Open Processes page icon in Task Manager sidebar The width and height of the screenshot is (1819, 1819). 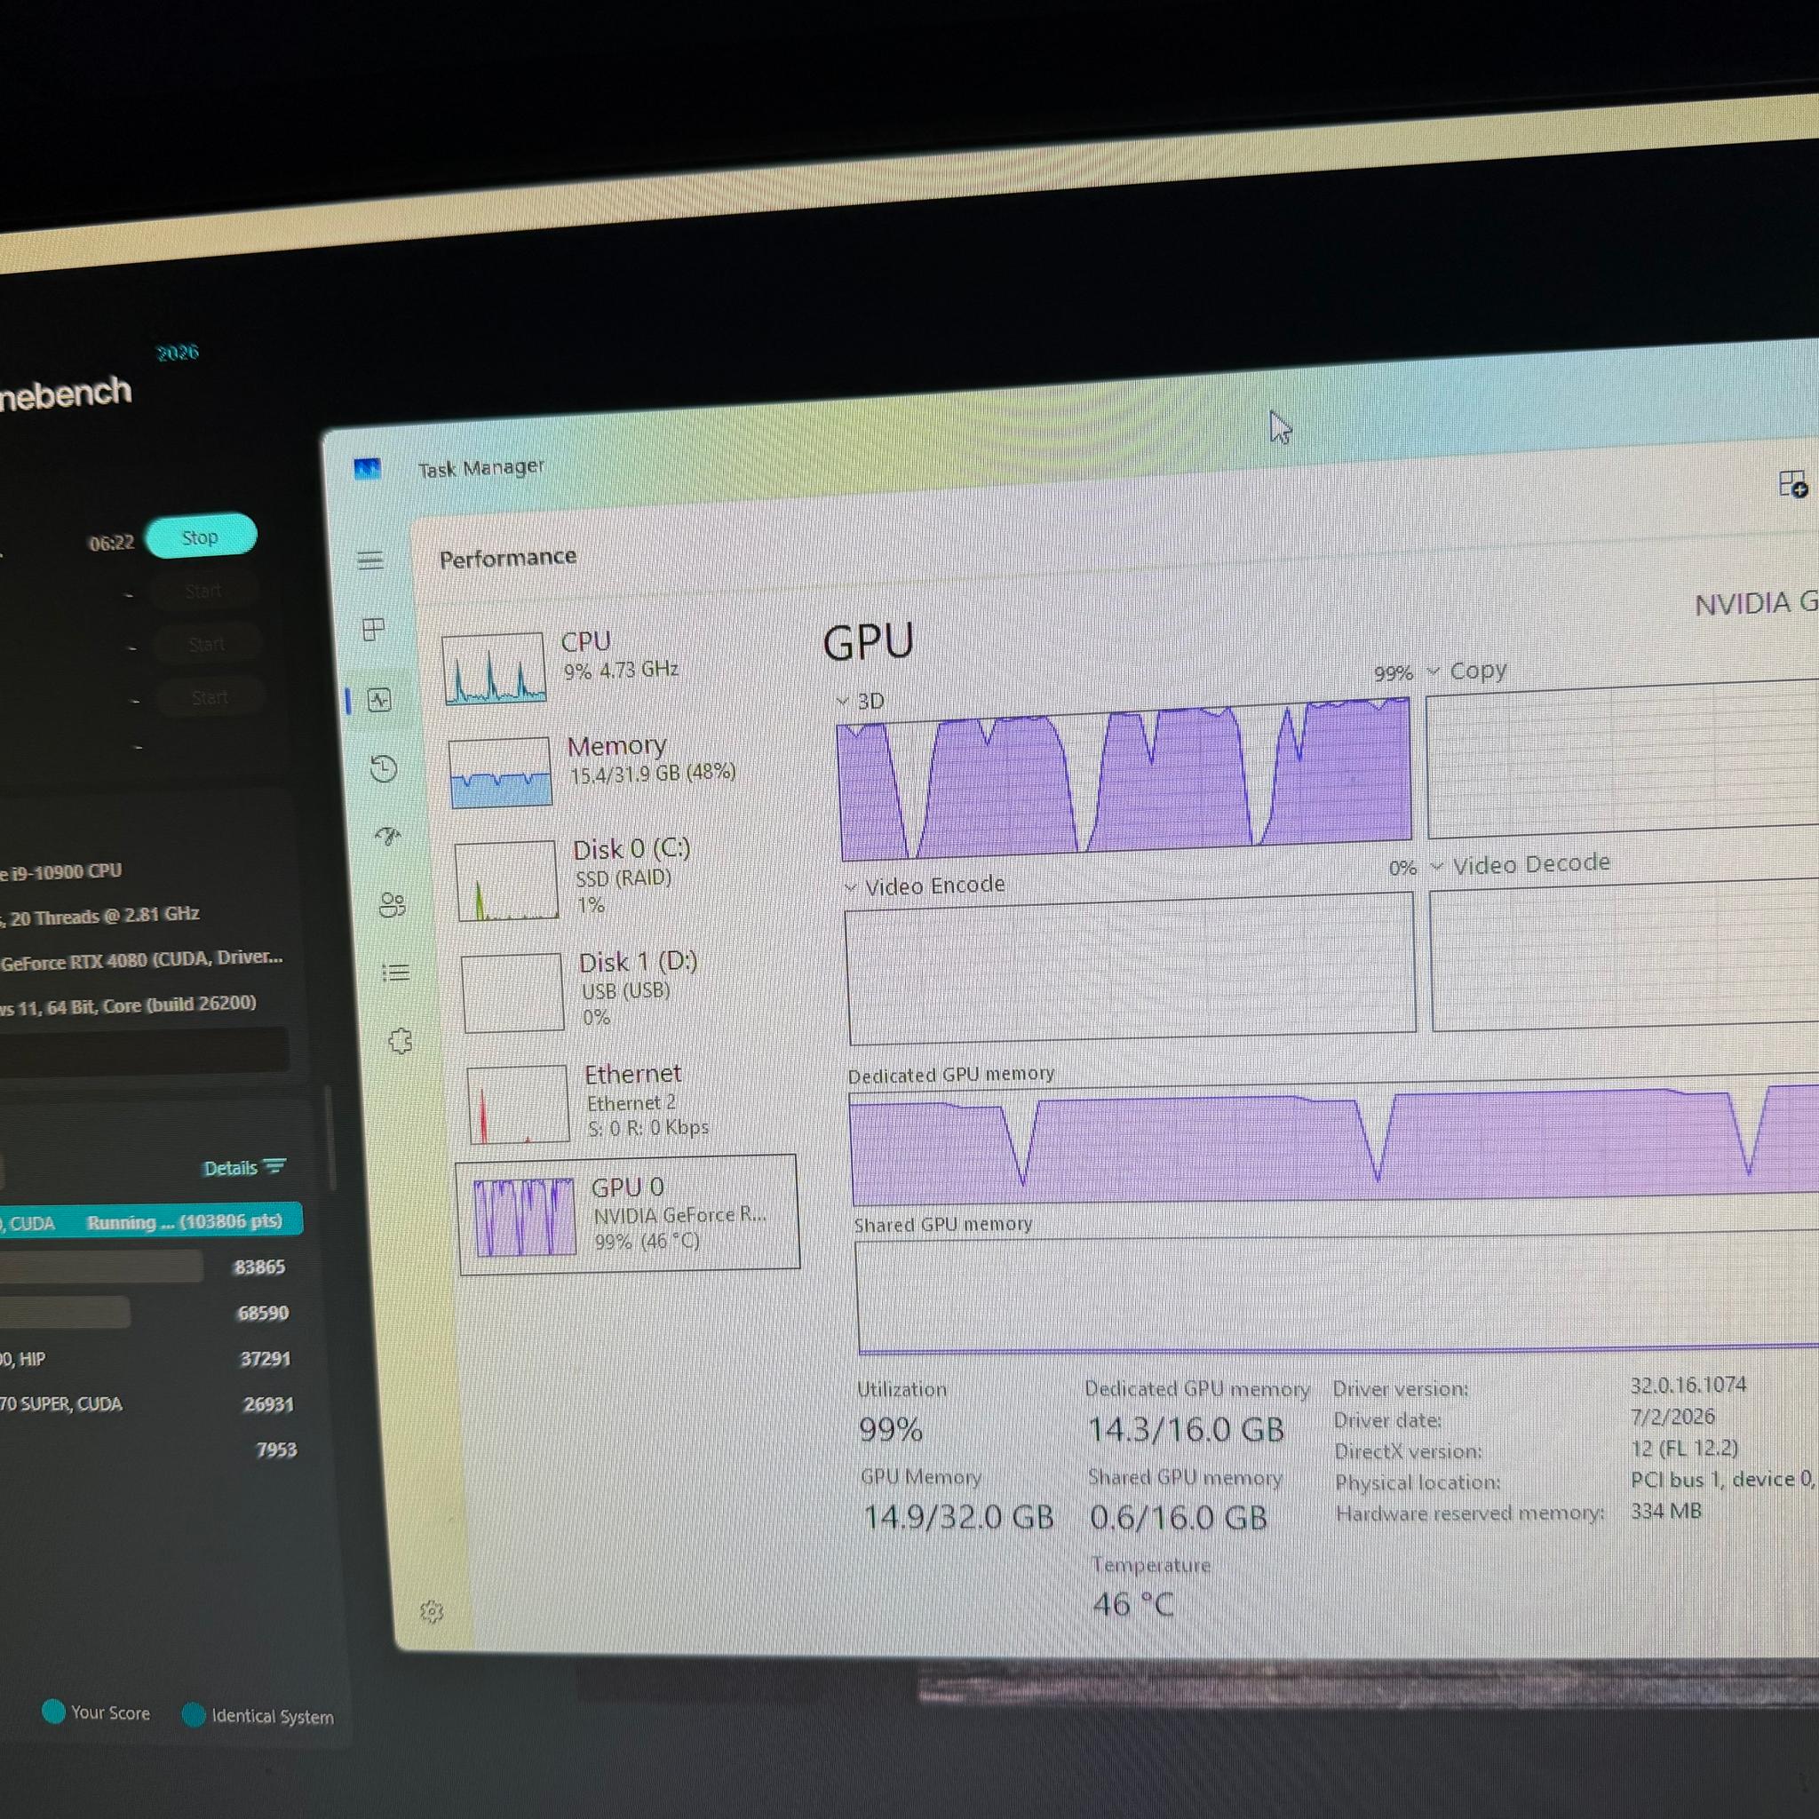coord(374,629)
